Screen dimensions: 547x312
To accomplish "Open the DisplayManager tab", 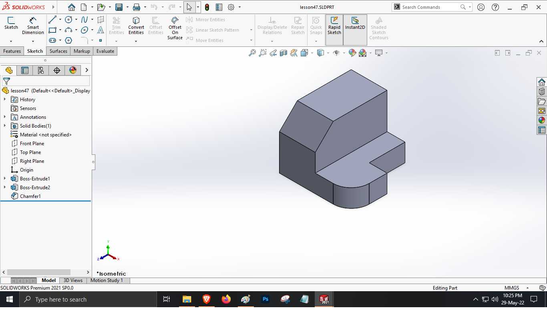I will (x=73, y=70).
